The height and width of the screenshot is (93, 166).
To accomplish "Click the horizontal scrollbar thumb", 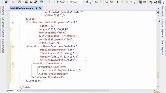I will coord(65,90).
